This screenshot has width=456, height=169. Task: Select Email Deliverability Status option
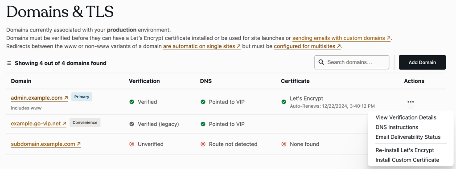(x=408, y=137)
